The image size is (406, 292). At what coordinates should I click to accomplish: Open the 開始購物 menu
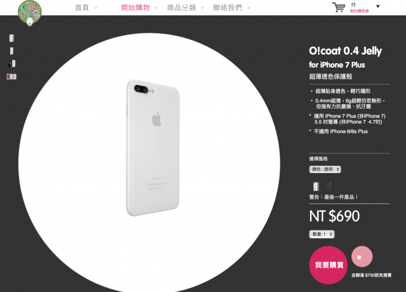click(135, 8)
